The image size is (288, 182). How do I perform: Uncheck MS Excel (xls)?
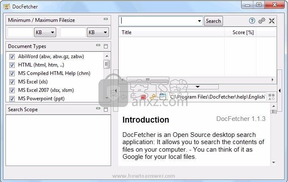12,82
